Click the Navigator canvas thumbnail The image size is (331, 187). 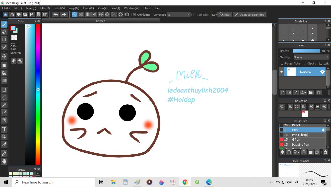click(304, 114)
